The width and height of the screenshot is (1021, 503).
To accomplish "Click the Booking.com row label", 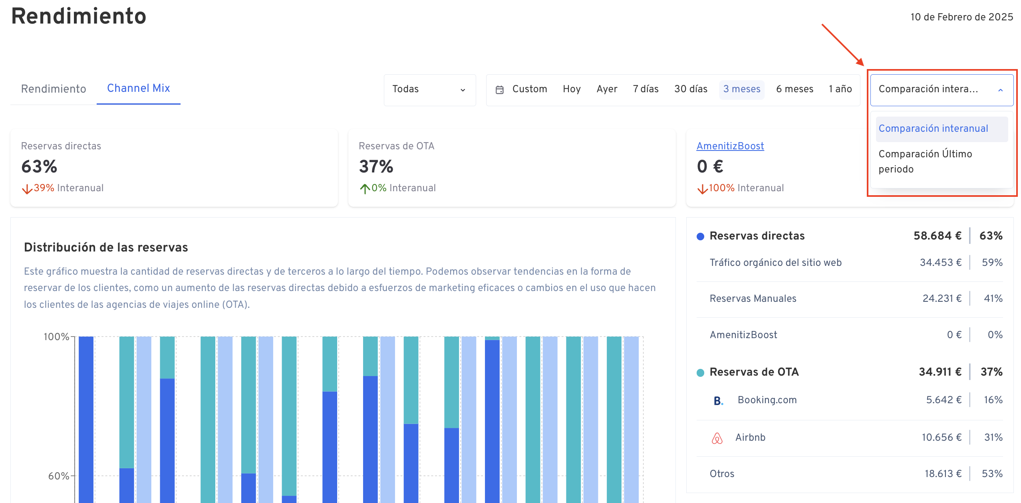I will (767, 400).
